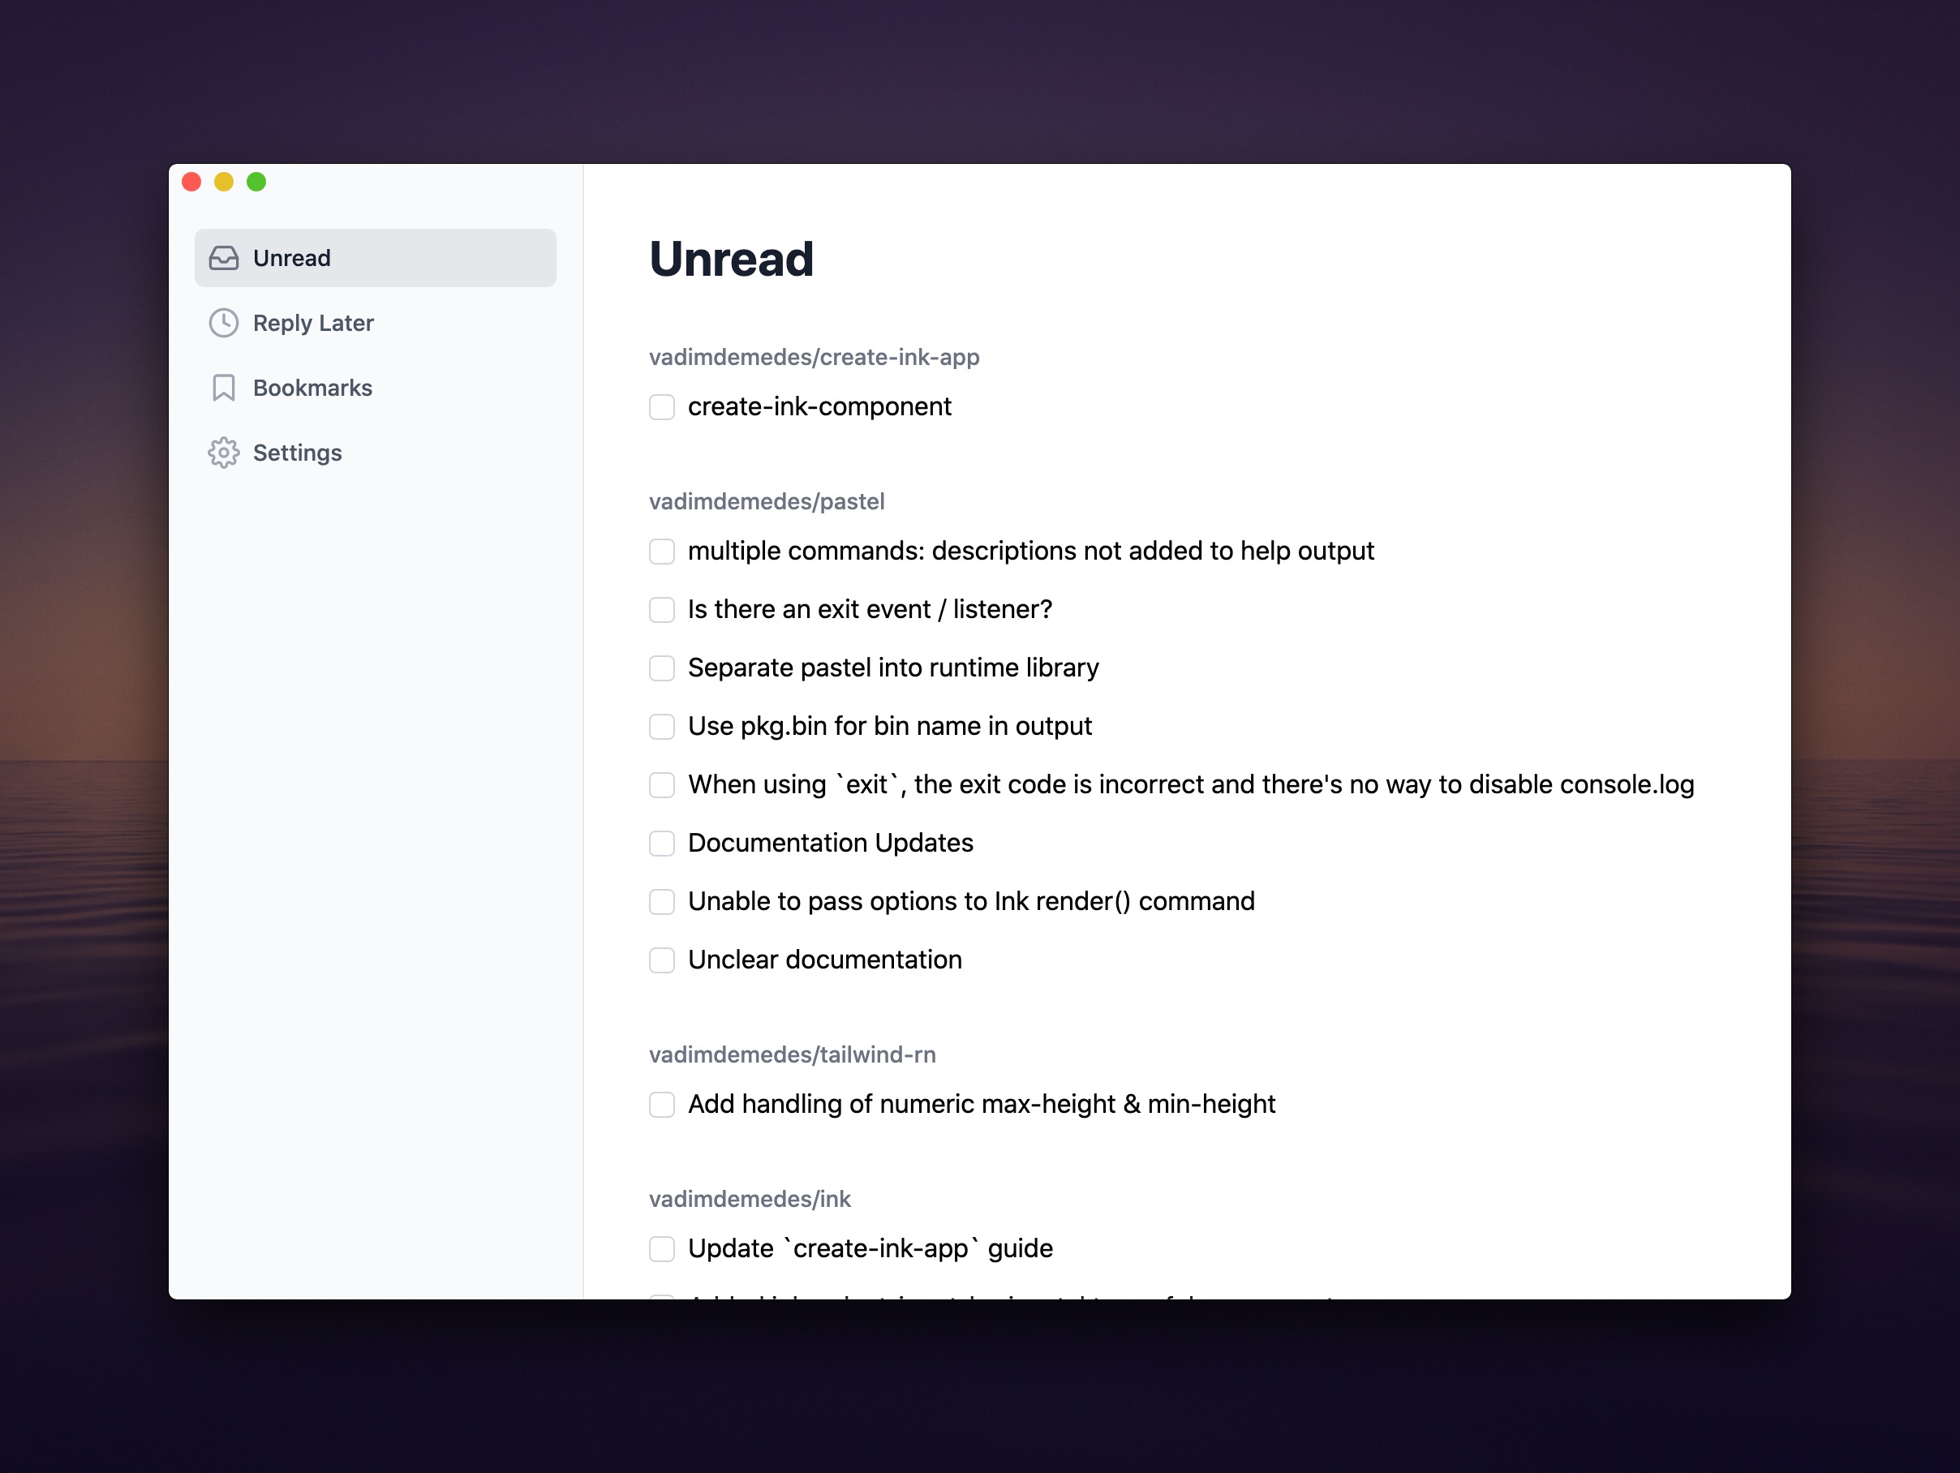Open the Reply Later section

(375, 322)
